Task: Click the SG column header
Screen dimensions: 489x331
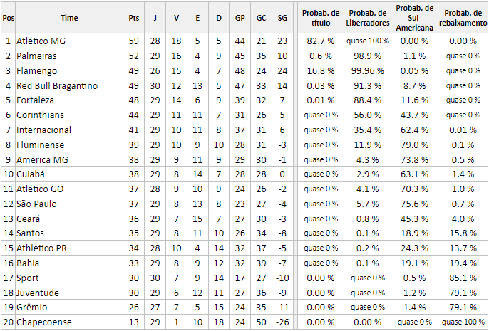Action: pos(282,18)
